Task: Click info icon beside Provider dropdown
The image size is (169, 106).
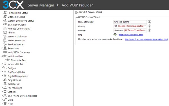Action: pos(149,30)
